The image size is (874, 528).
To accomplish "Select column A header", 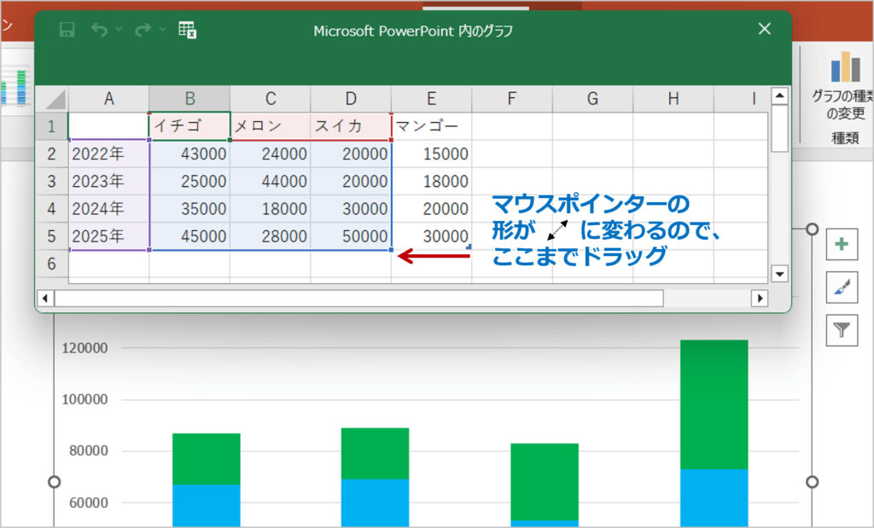I will tap(108, 99).
